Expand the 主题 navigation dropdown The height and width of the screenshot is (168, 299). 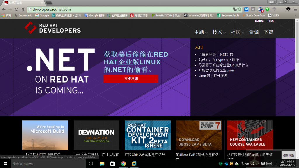point(200,32)
